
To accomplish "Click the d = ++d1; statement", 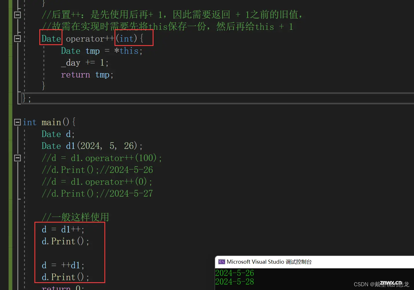I will pyautogui.click(x=63, y=265).
